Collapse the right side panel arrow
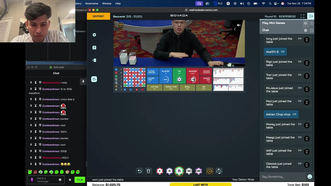This screenshot has height=186, width=331. coord(311,16)
